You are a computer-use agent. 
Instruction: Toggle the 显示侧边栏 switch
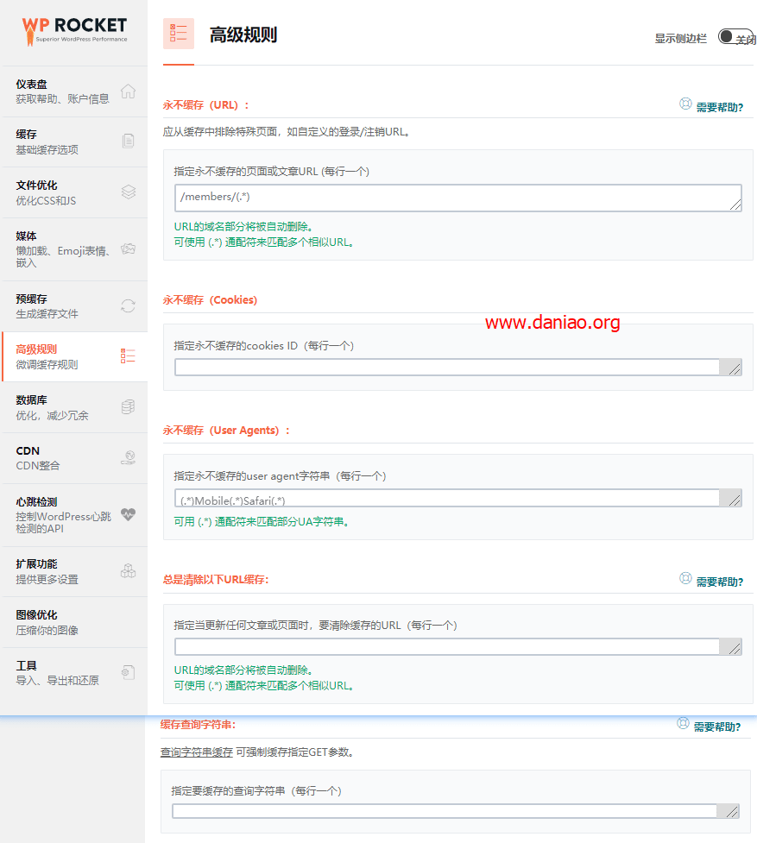[x=736, y=37]
